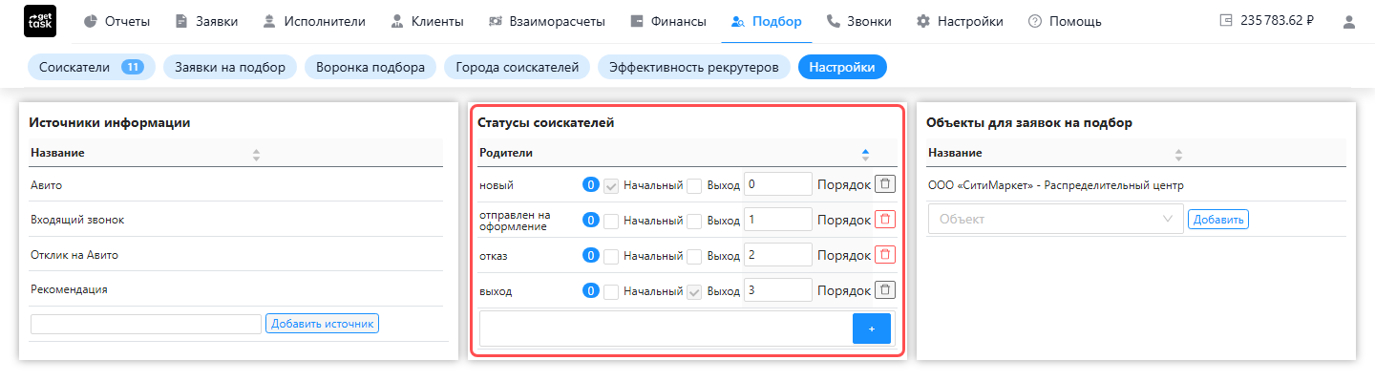Click the GetTask logo icon
This screenshot has height=382, width=1375.
pos(39,21)
